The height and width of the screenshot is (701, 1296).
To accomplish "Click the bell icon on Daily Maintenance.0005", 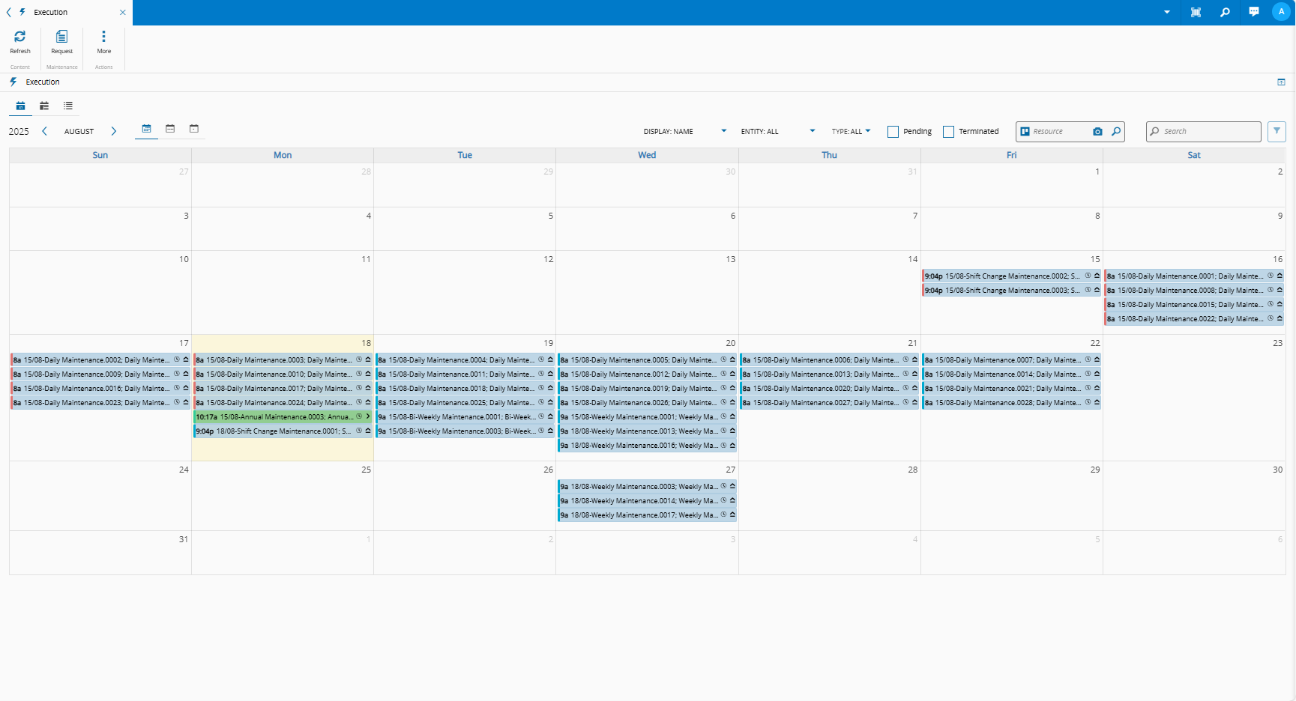I will pos(732,359).
